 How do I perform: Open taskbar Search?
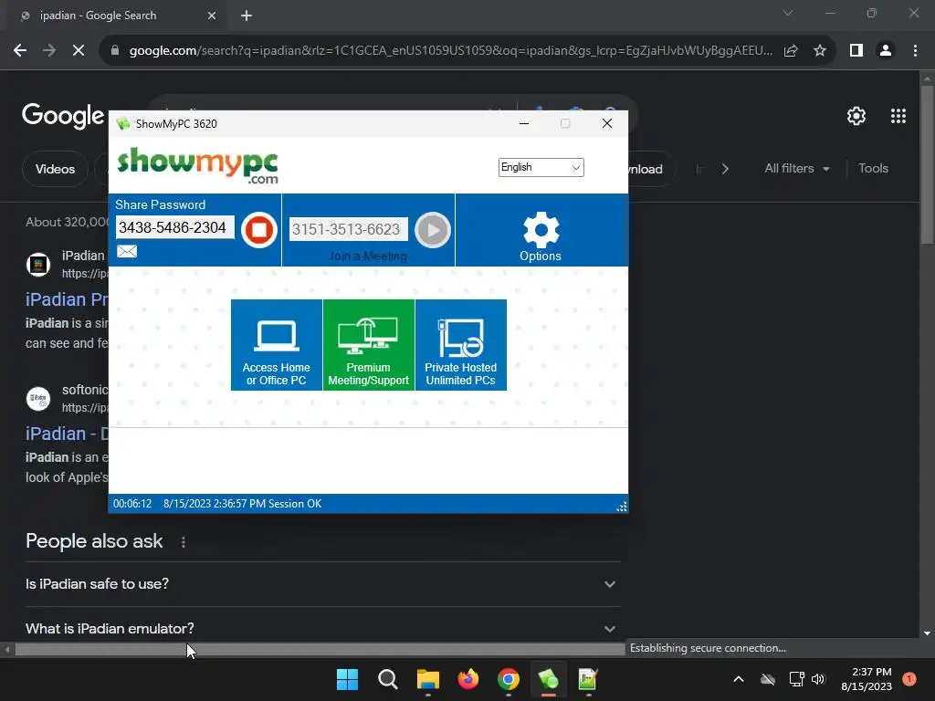tap(387, 679)
